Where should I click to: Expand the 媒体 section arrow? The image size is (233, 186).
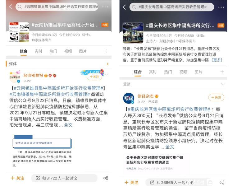click(107, 64)
